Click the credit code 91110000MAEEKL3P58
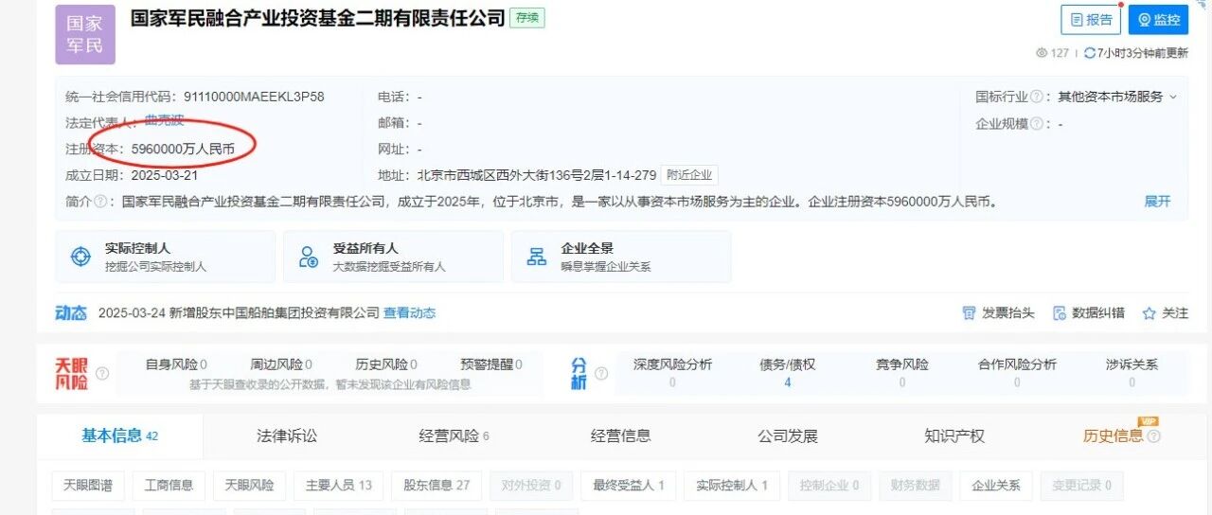The height and width of the screenshot is (515, 1212). coord(254,97)
